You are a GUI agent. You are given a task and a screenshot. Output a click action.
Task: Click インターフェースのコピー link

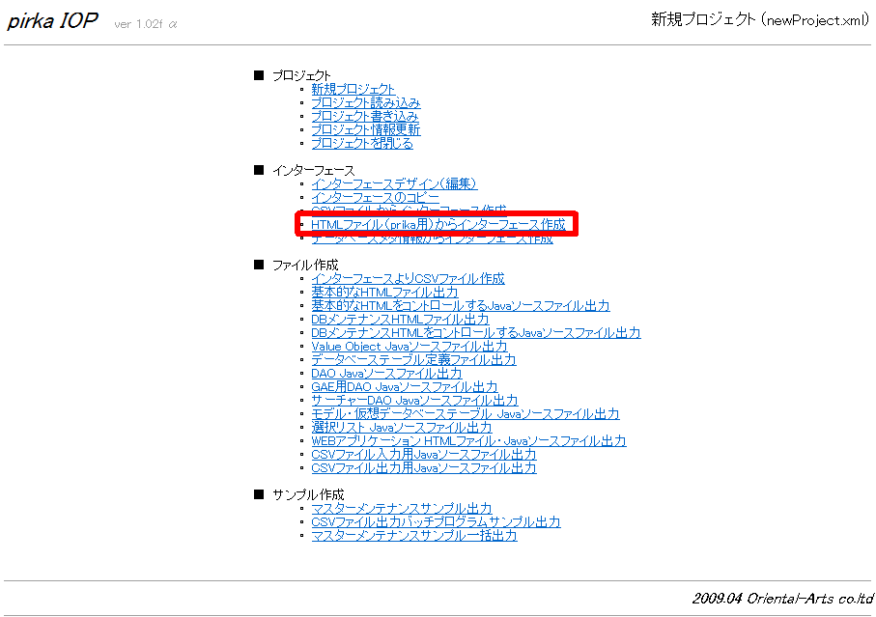pyautogui.click(x=375, y=197)
